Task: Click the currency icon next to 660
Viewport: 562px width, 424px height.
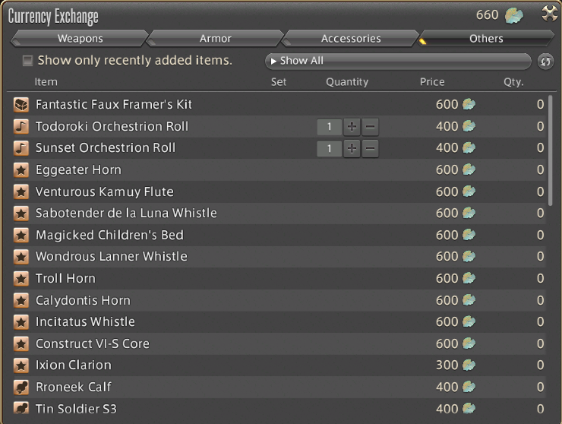Action: point(513,15)
